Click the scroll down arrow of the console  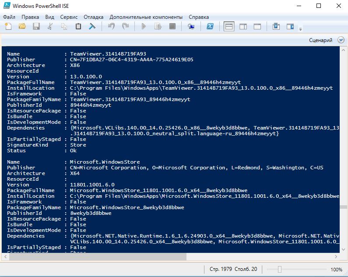(344, 249)
